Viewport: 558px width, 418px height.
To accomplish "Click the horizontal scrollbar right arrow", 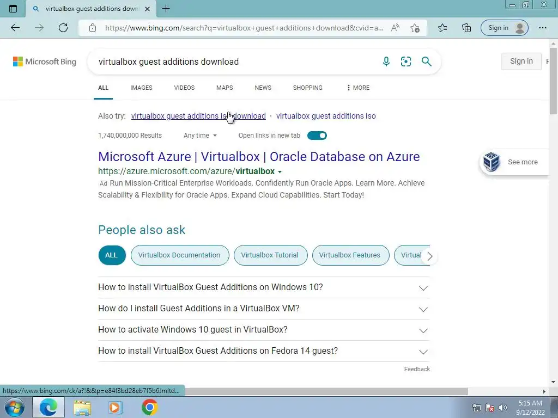I will click(544, 391).
